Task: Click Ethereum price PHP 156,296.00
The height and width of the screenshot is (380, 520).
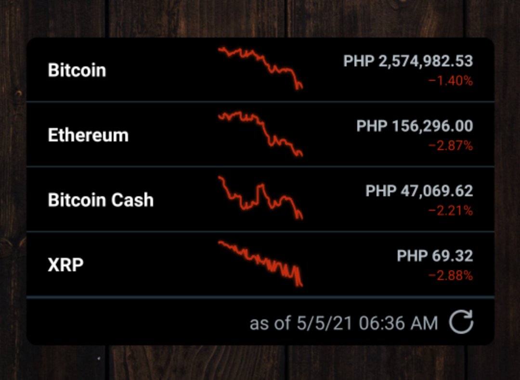Action: (x=415, y=126)
